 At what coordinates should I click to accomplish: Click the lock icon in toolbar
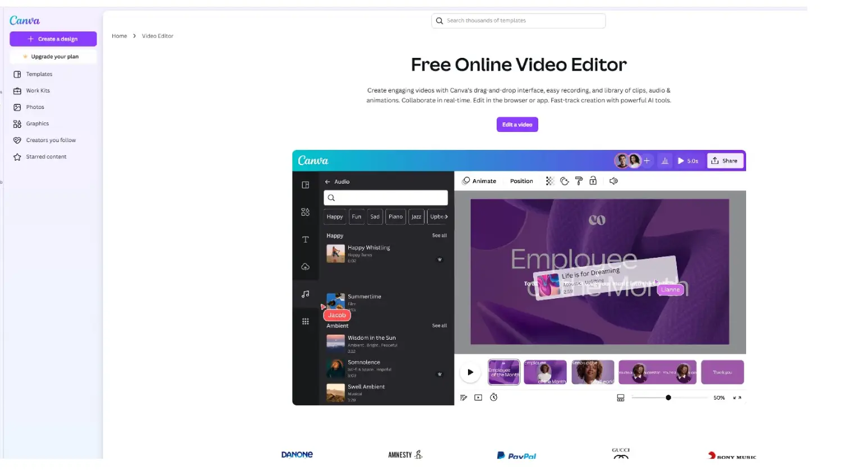(593, 180)
